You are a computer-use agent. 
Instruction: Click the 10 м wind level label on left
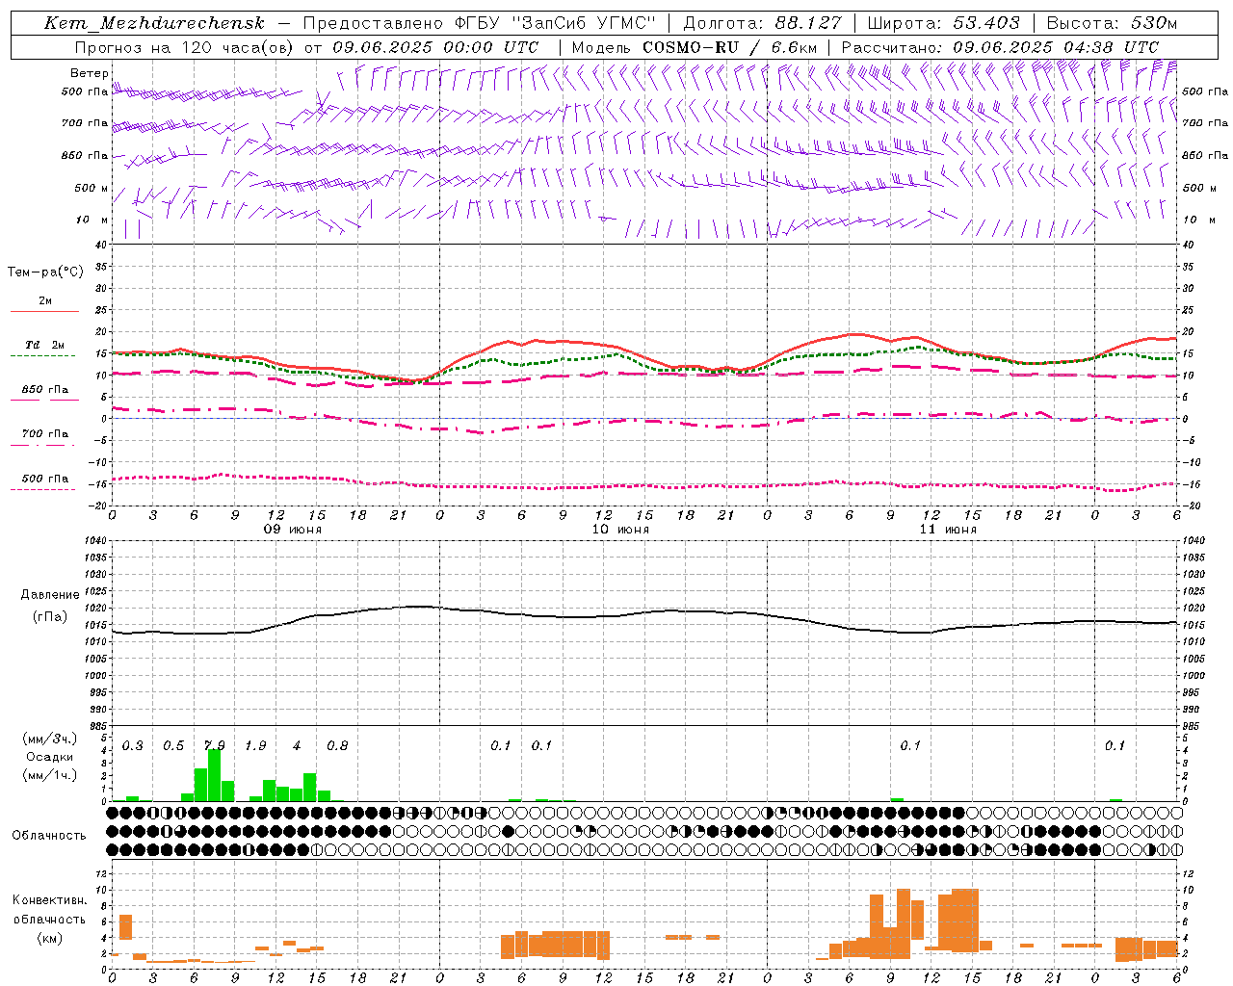tap(93, 221)
